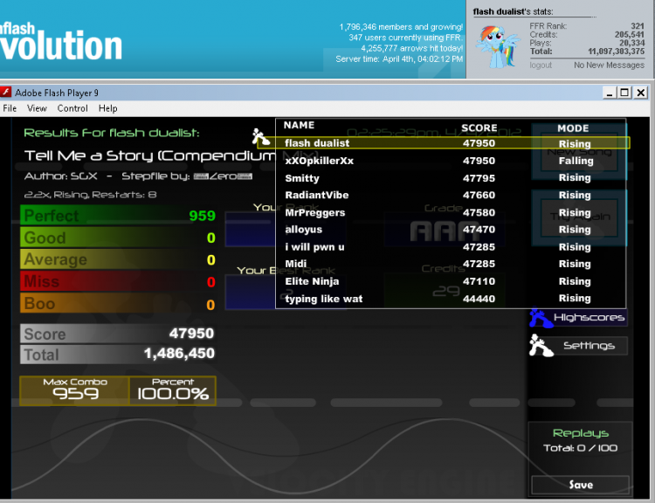The width and height of the screenshot is (655, 503).
Task: Click the blue Highscores figure icon
Action: point(541,319)
